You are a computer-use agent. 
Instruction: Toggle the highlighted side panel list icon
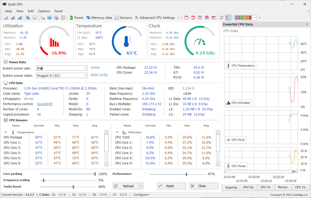[x=228, y=18]
